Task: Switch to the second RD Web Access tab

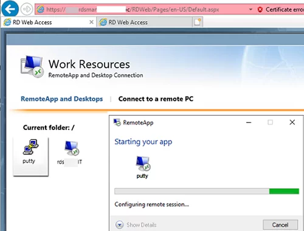Action: (144, 22)
